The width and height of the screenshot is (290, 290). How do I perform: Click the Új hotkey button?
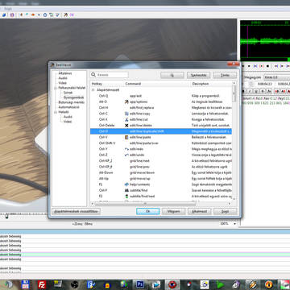[x=172, y=75]
